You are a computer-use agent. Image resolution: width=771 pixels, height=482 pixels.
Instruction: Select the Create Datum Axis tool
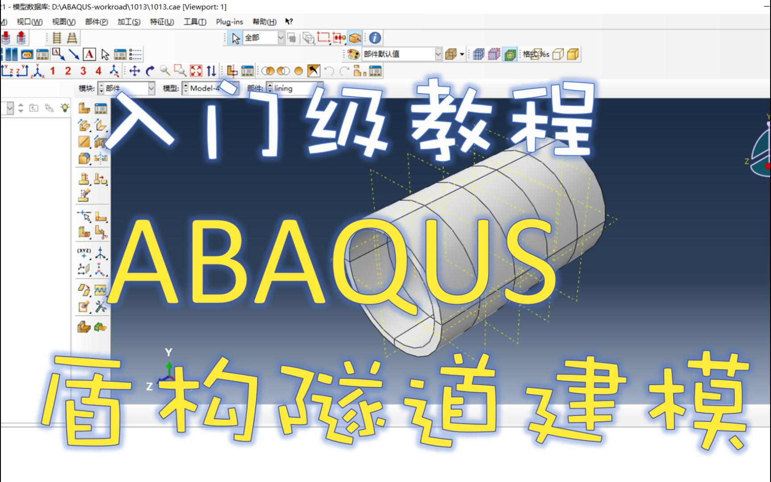[x=101, y=253]
